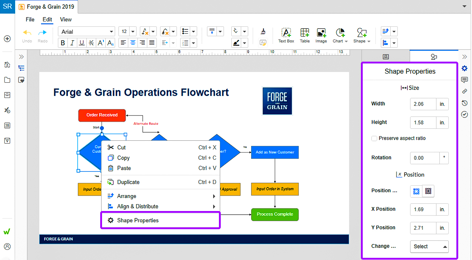This screenshot has height=260, width=472.
Task: Open the outline panel icon
Action: point(21,68)
